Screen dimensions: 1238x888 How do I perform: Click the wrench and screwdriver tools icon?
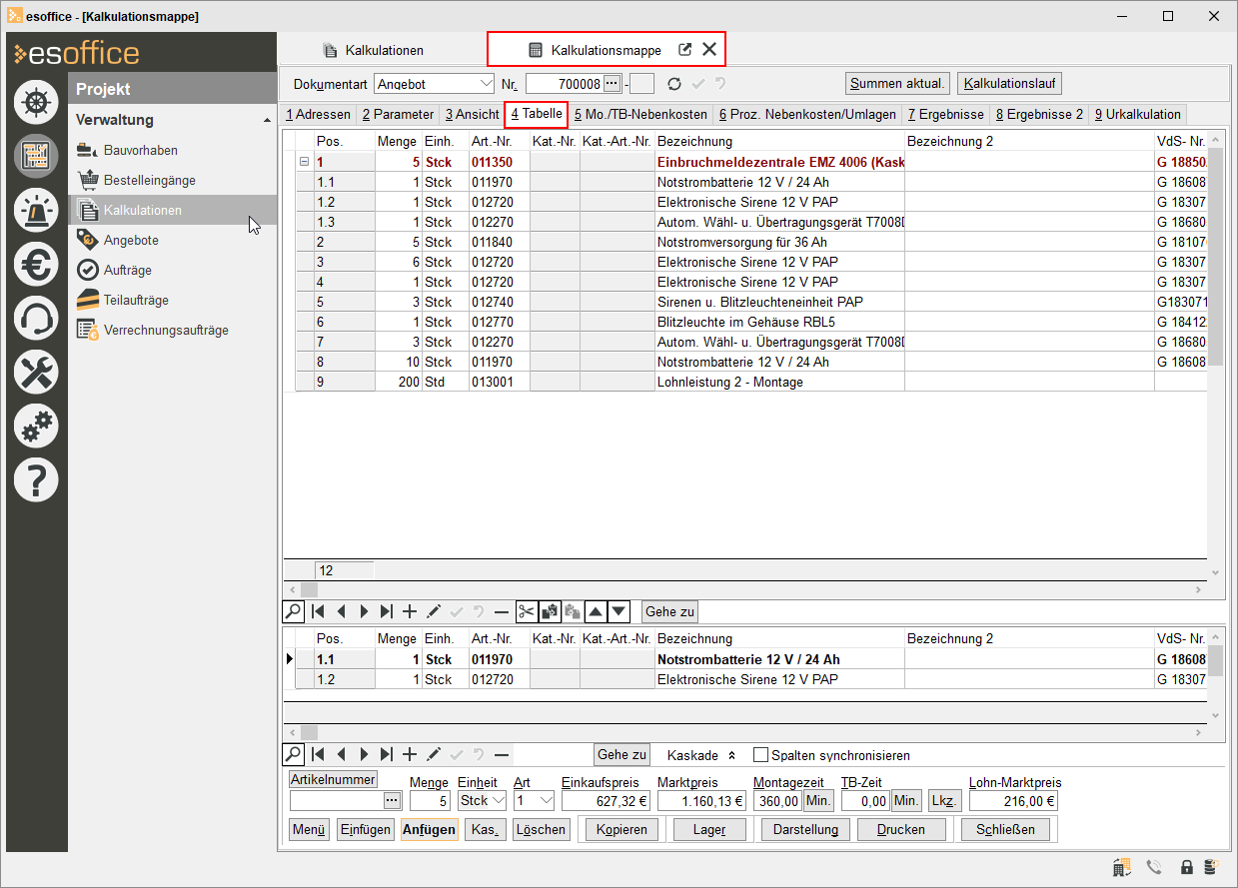pyautogui.click(x=36, y=374)
